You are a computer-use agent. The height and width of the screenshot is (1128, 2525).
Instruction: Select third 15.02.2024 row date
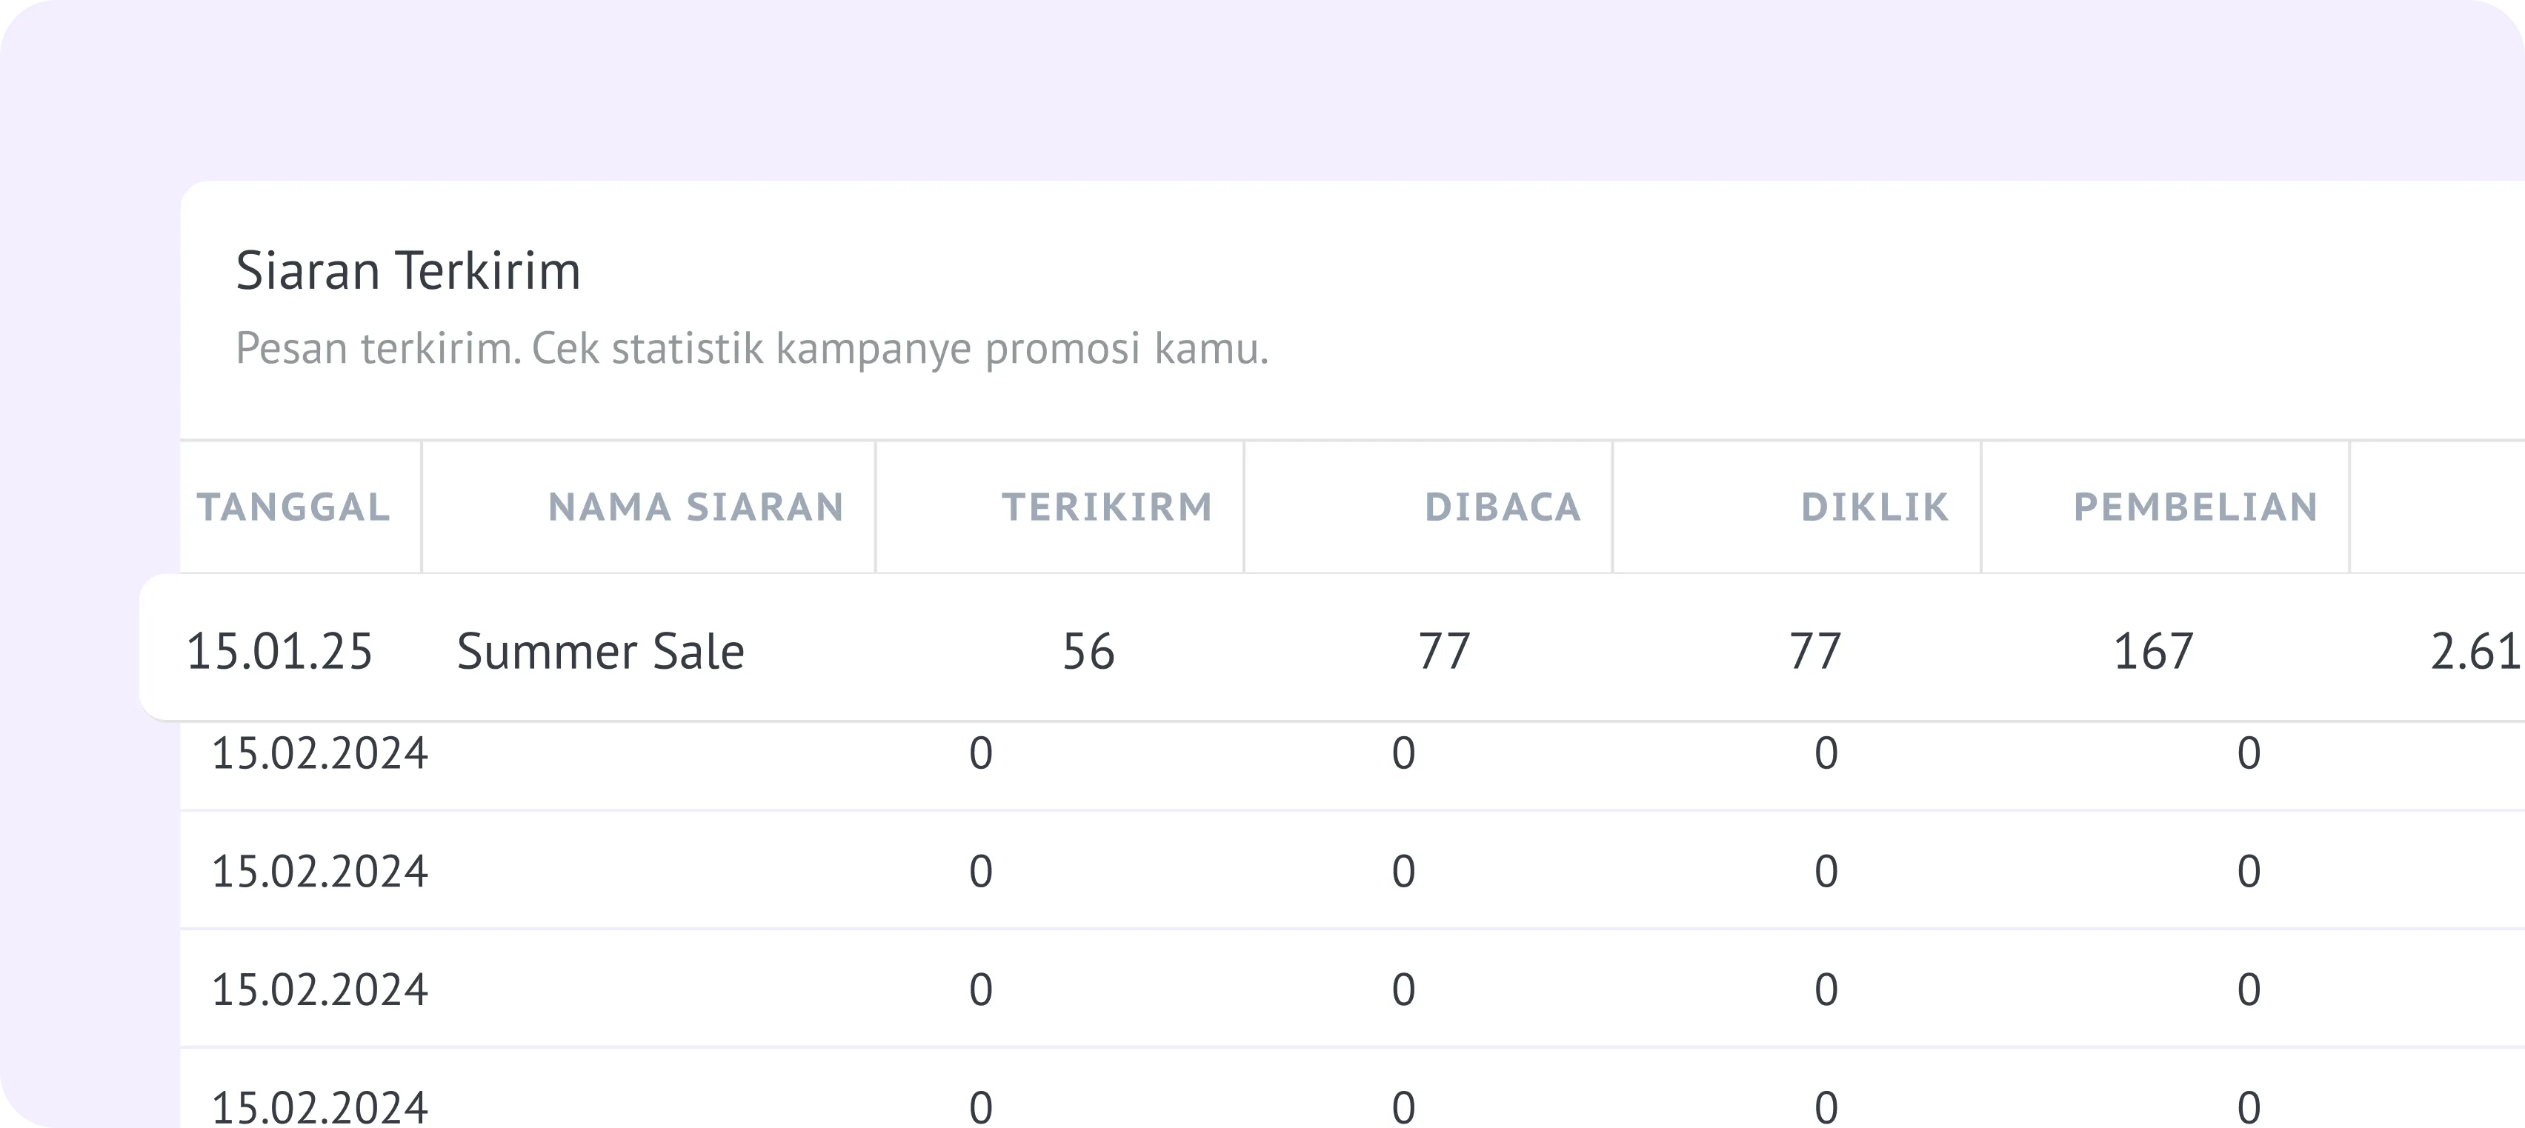tap(319, 989)
